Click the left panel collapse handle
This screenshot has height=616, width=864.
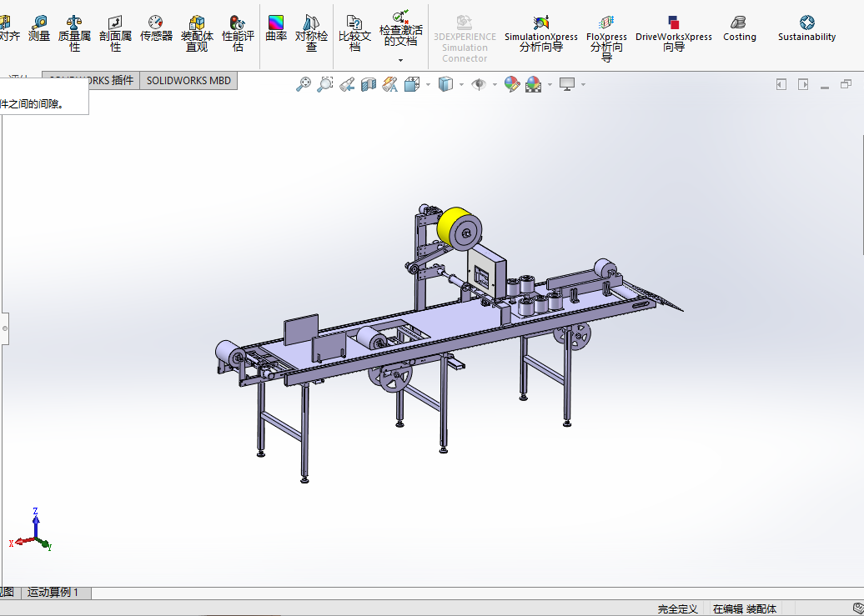[4, 328]
